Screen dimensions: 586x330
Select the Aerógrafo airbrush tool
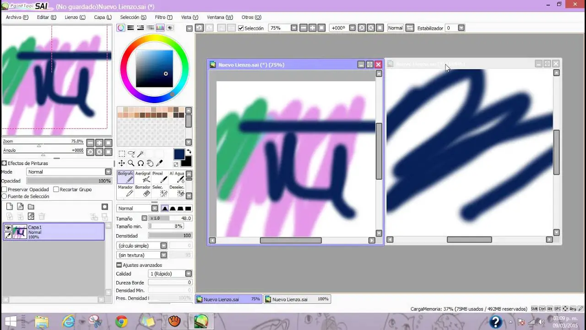coord(143,177)
